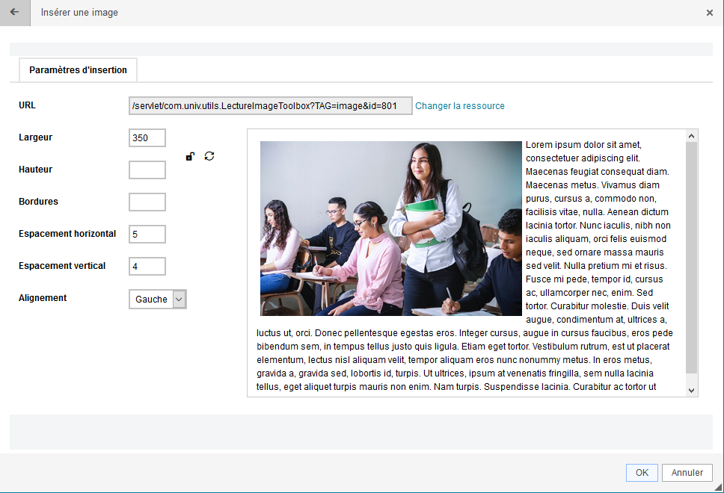Click the URL label

point(27,105)
